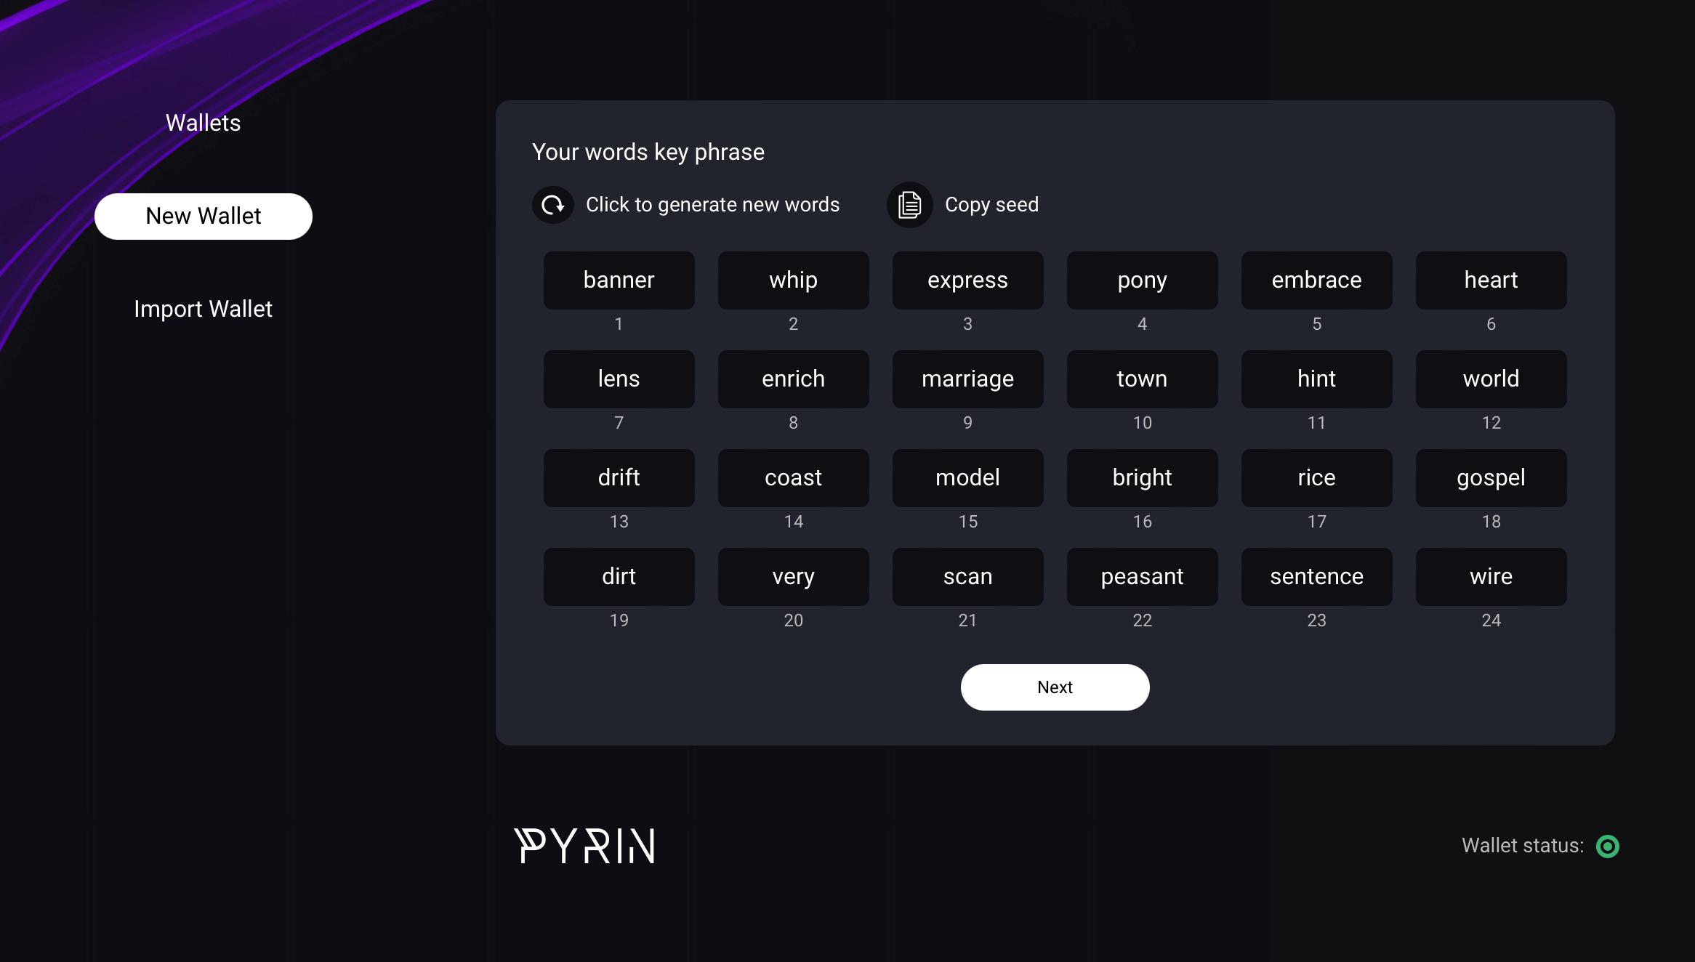Viewport: 1695px width, 962px height.
Task: Select the Import Wallet menu item
Action: 203,308
